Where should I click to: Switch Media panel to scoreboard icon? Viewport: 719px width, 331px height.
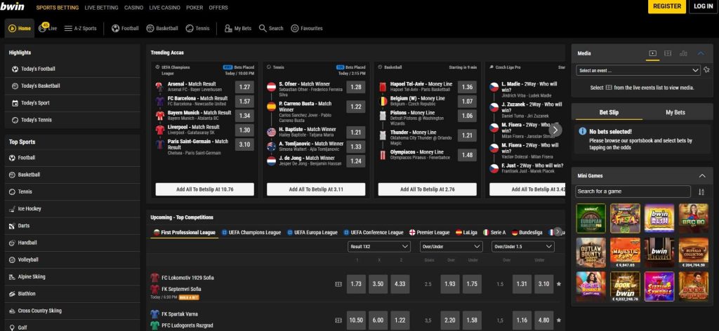tap(668, 53)
